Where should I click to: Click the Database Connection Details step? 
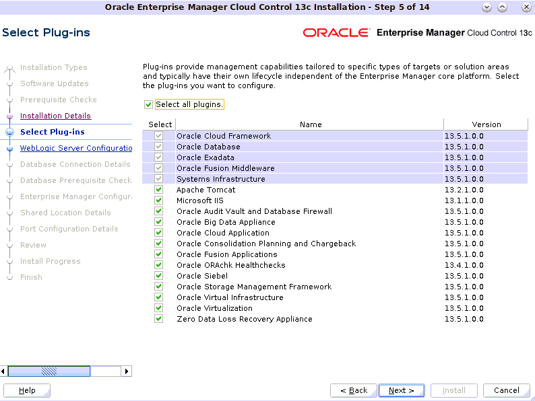(75, 164)
